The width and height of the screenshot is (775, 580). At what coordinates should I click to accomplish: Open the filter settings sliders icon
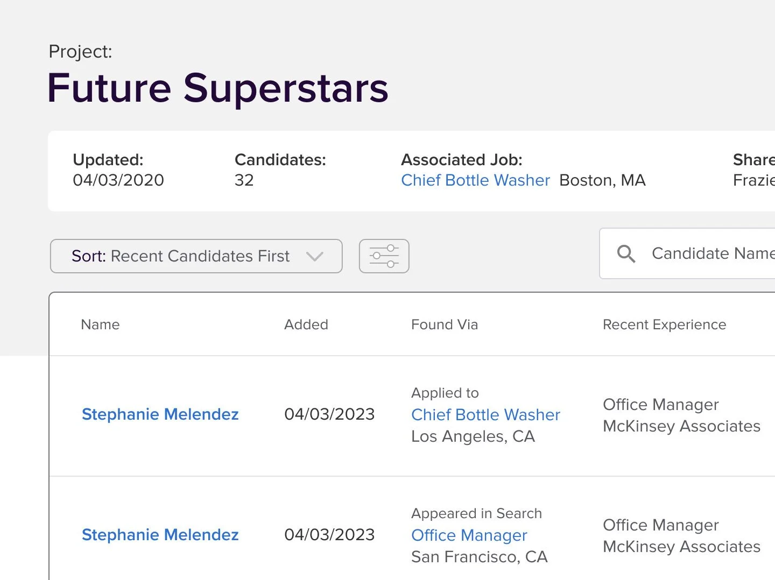[x=384, y=256]
